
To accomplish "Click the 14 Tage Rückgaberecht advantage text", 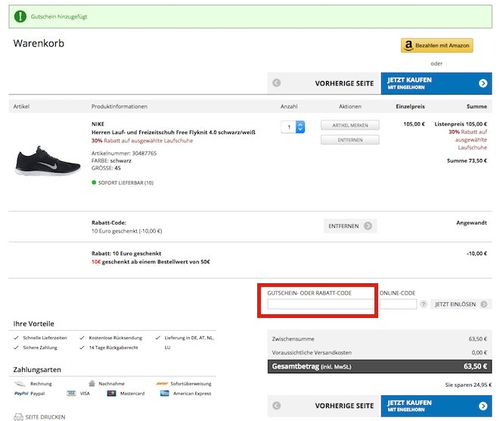I will (113, 348).
